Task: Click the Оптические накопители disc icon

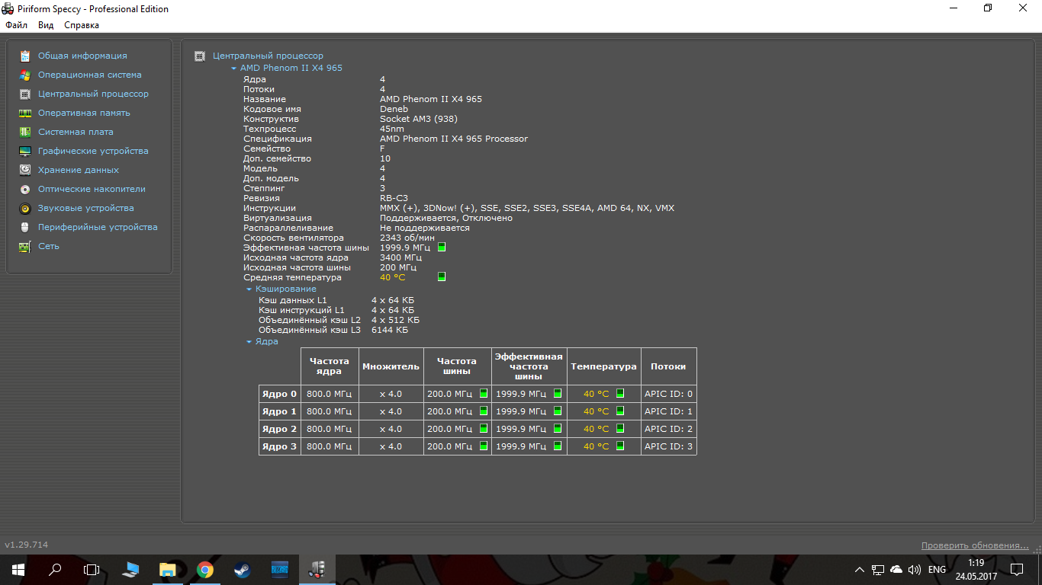Action: [x=25, y=189]
